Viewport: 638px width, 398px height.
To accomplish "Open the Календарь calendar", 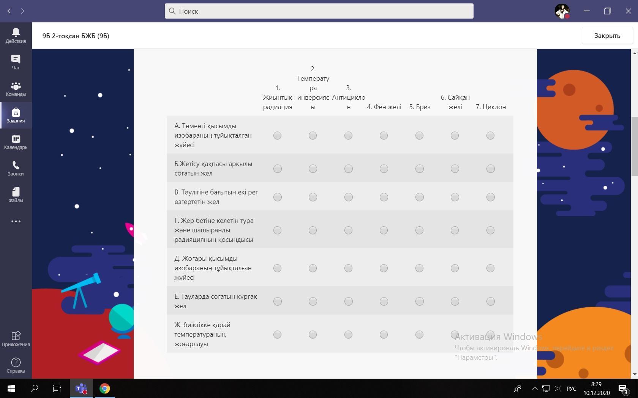I will tap(16, 142).
